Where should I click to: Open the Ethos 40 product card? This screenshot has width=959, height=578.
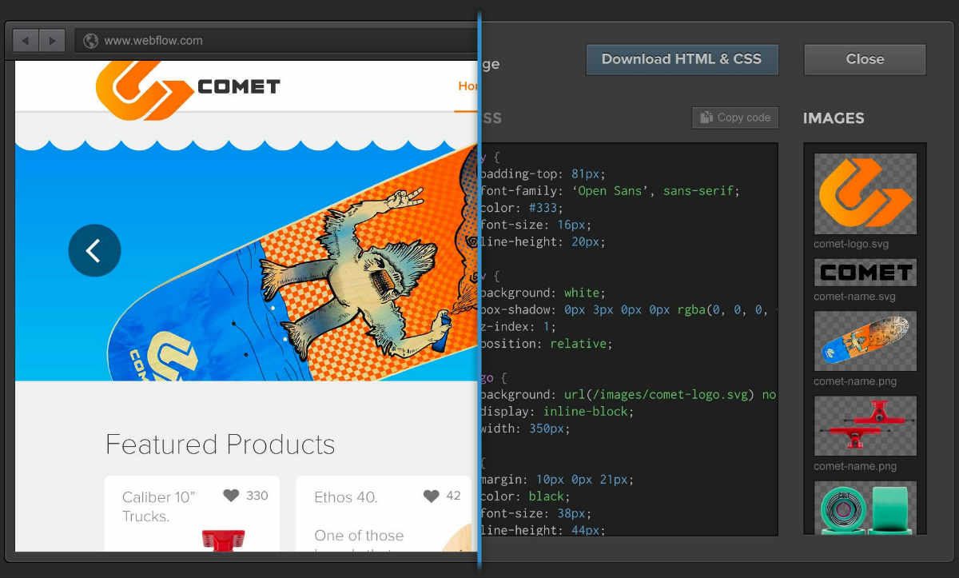point(385,513)
